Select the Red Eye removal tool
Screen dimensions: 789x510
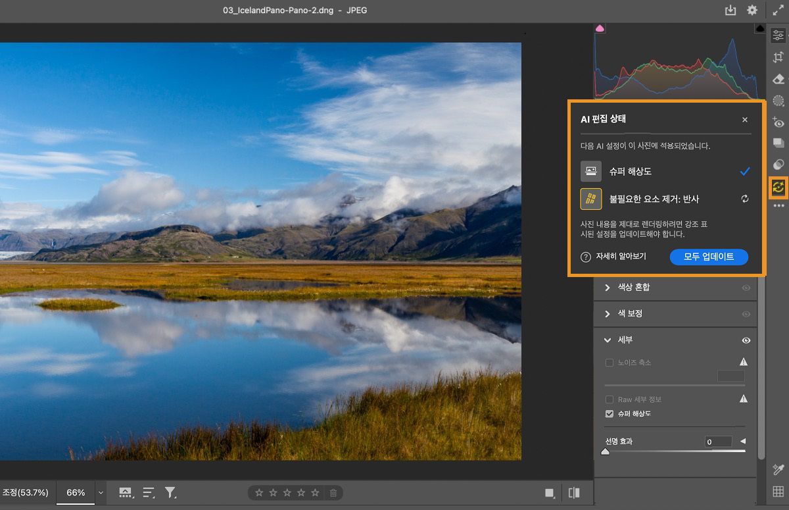[778, 122]
